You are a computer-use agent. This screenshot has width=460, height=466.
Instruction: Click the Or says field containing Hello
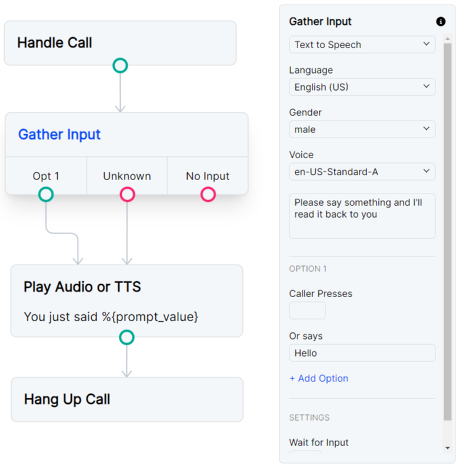(362, 353)
